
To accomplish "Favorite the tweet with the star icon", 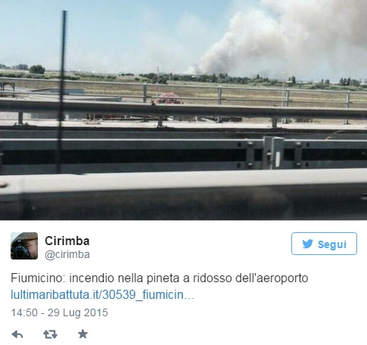I will [82, 334].
